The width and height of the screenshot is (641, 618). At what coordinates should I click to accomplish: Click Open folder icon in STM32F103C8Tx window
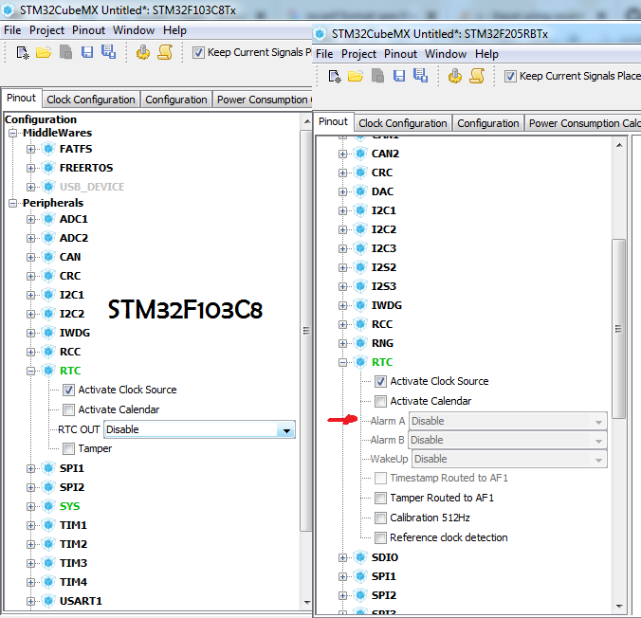(x=44, y=52)
